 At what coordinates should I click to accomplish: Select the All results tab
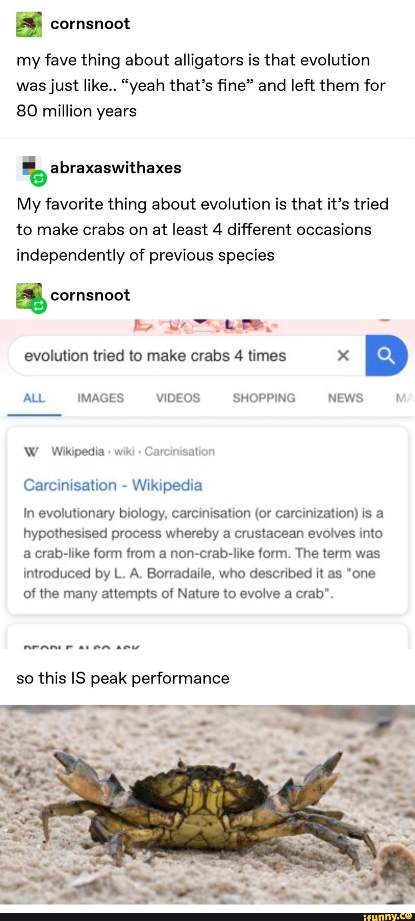point(34,398)
